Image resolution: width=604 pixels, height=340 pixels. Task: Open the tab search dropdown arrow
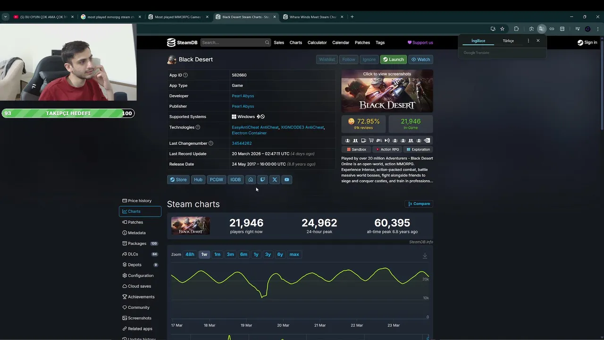(x=5, y=17)
